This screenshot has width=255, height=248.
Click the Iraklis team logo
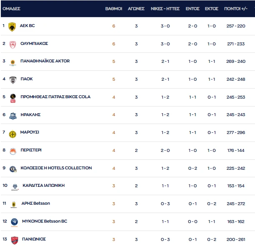click(13, 115)
